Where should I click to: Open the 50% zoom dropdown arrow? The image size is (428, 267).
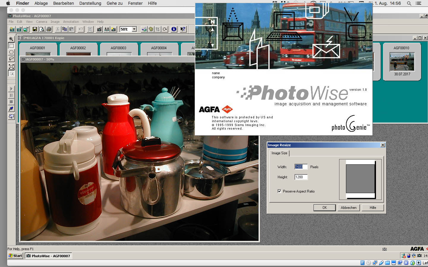(134, 29)
